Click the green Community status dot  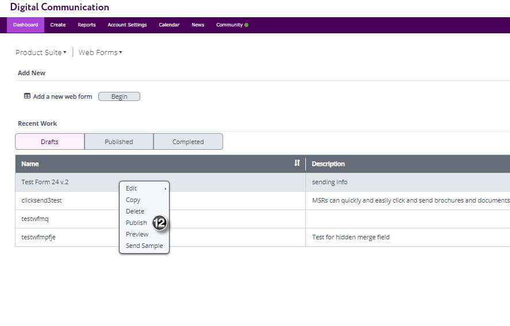click(247, 25)
